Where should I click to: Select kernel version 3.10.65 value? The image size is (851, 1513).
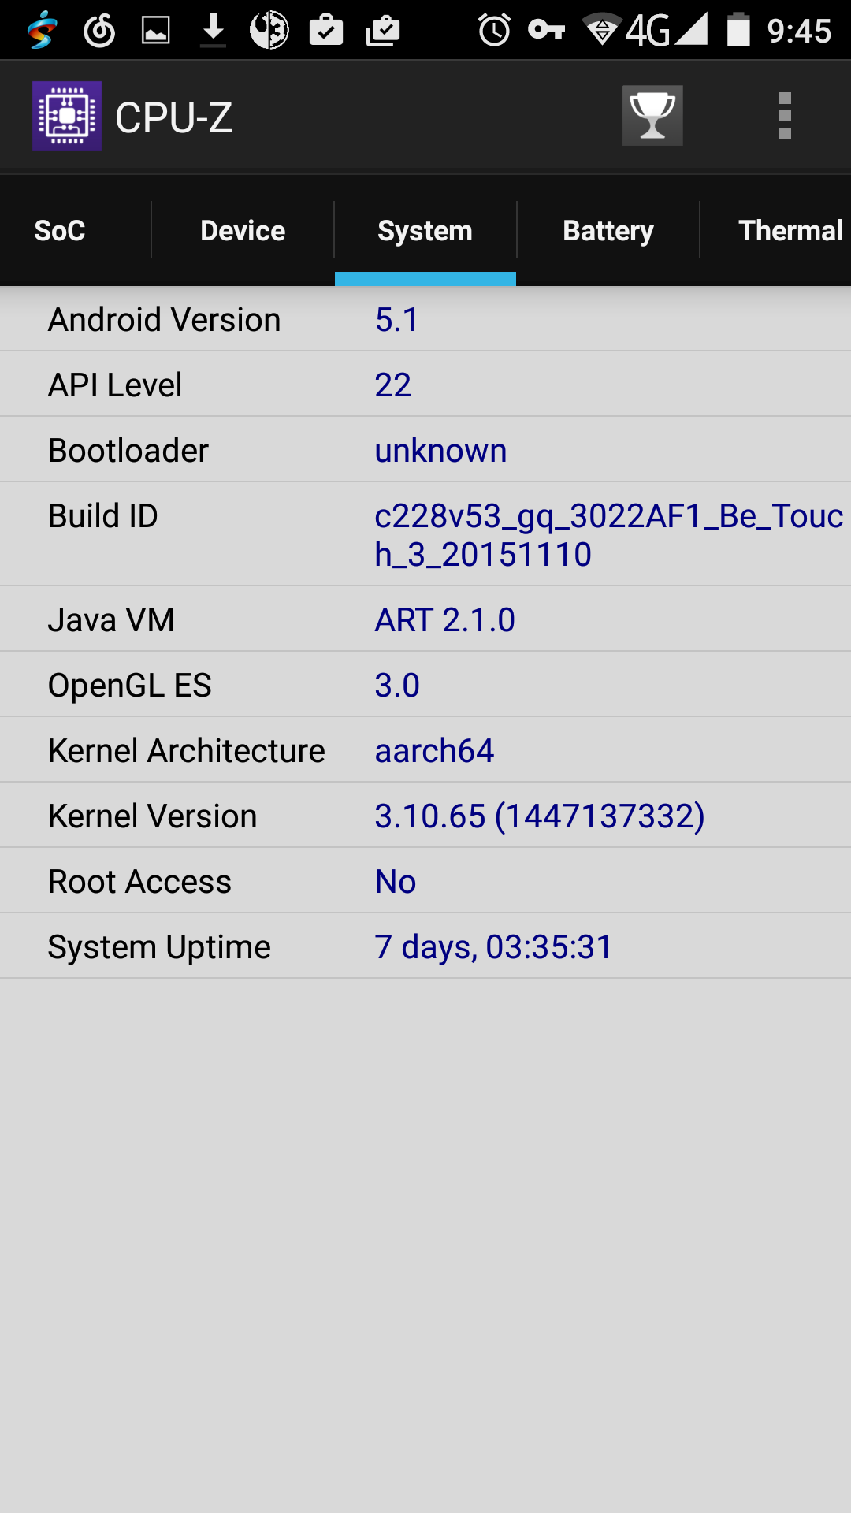click(540, 816)
